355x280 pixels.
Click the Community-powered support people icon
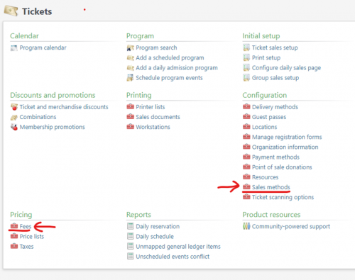pyautogui.click(x=246, y=226)
